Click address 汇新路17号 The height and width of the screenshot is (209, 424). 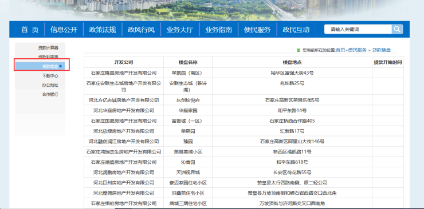tap(292, 131)
